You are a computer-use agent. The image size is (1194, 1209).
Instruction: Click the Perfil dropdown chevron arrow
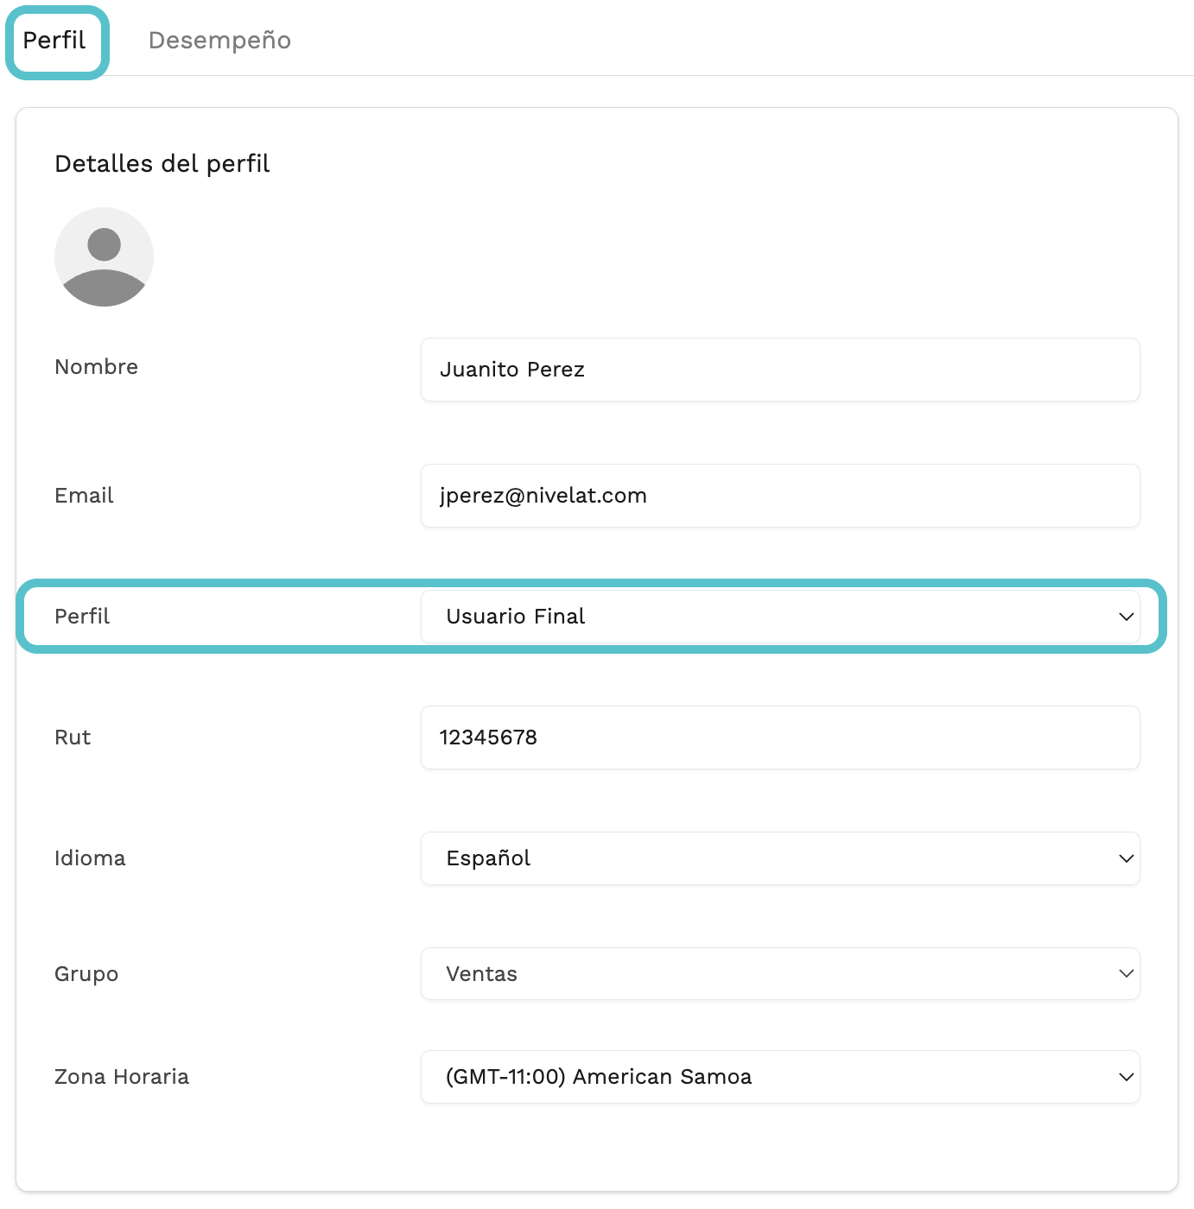click(x=1126, y=617)
